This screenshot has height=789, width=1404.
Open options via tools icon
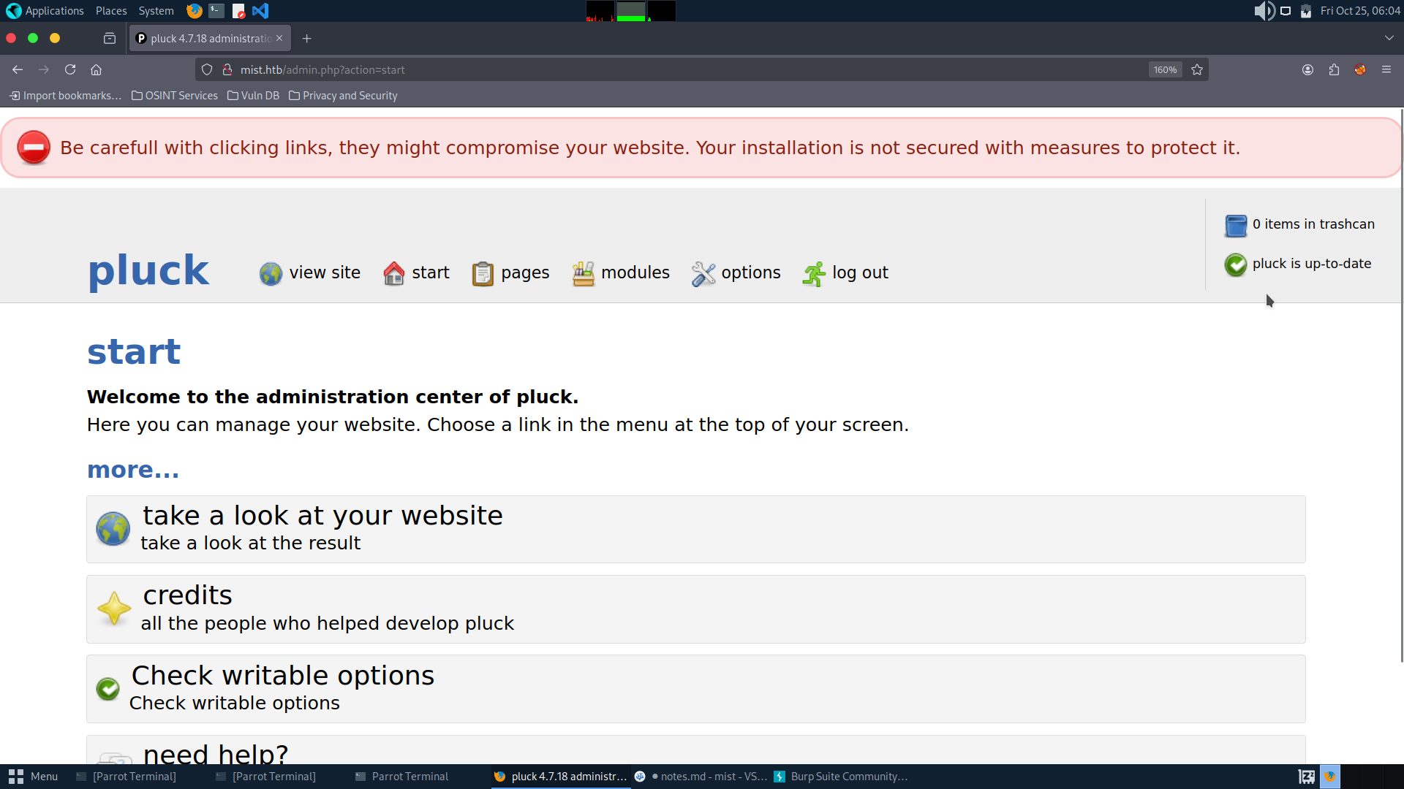tap(703, 274)
